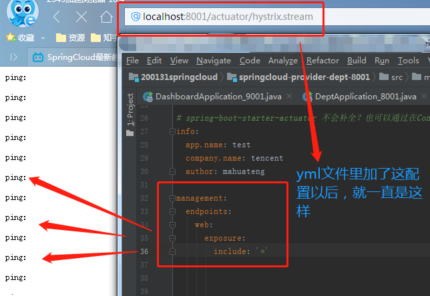This screenshot has height=296, width=430.
Task: Click the include: key on line 36
Action: tap(232, 251)
